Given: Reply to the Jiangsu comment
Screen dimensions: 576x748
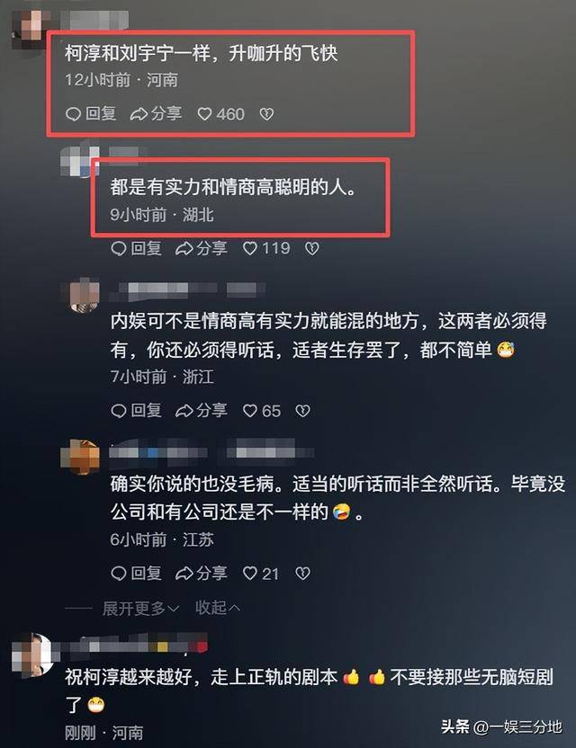Looking at the screenshot, I should (136, 574).
